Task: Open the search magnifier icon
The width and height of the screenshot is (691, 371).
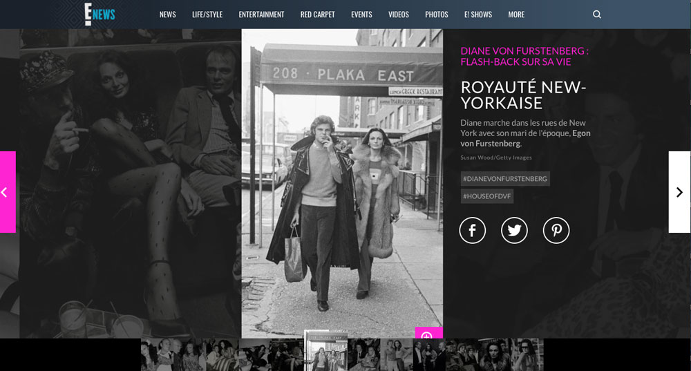Action: (x=597, y=15)
